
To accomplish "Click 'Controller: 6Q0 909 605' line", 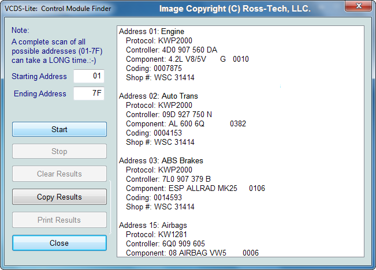I will coord(165,243).
